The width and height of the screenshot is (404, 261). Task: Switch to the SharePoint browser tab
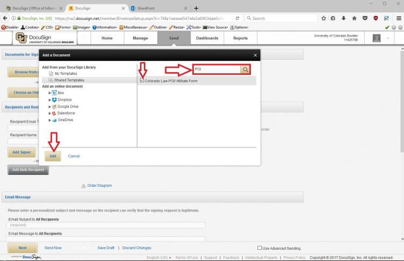[159, 8]
